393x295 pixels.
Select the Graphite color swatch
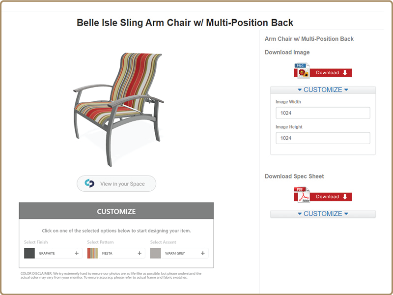point(29,253)
